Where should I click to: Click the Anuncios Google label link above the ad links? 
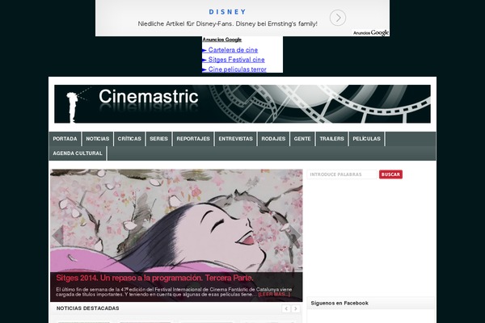click(x=221, y=40)
